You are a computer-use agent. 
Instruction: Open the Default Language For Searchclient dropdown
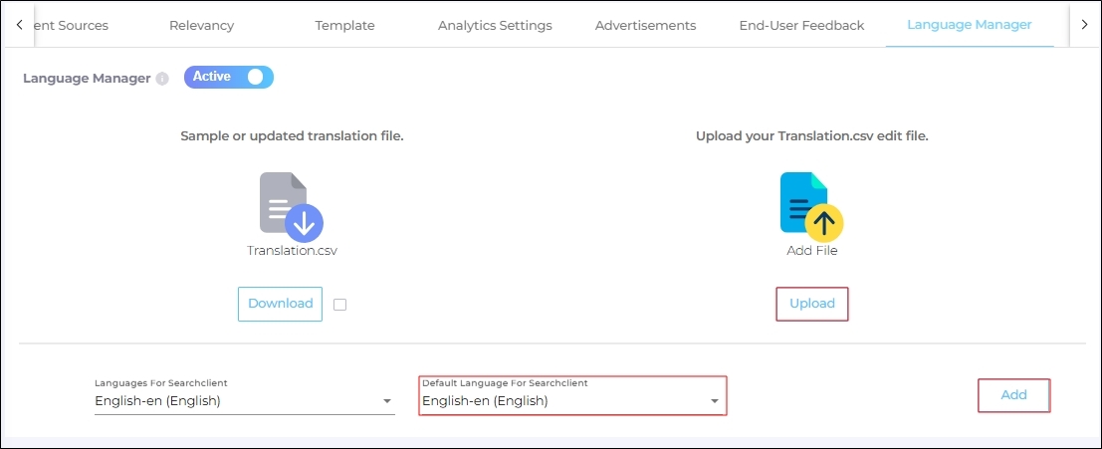point(571,401)
